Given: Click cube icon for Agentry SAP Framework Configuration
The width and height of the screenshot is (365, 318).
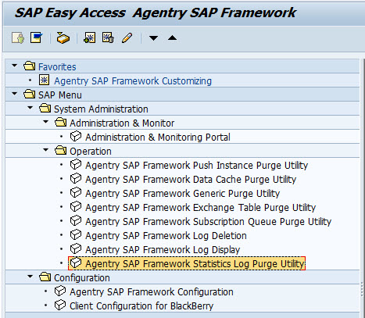Looking at the screenshot, I should point(60,291).
